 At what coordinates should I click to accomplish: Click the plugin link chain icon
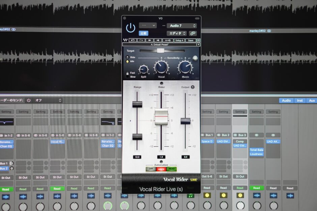point(193,33)
